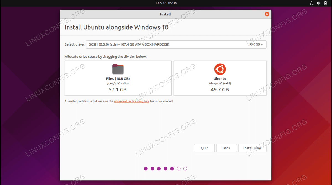The height and width of the screenshot is (185, 332).
Task: Click the Files (10.8 GB) label
Action: pos(118,79)
